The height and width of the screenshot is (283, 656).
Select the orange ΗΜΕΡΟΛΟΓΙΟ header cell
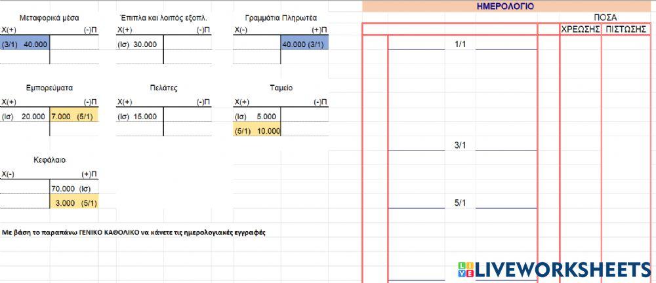coord(504,6)
